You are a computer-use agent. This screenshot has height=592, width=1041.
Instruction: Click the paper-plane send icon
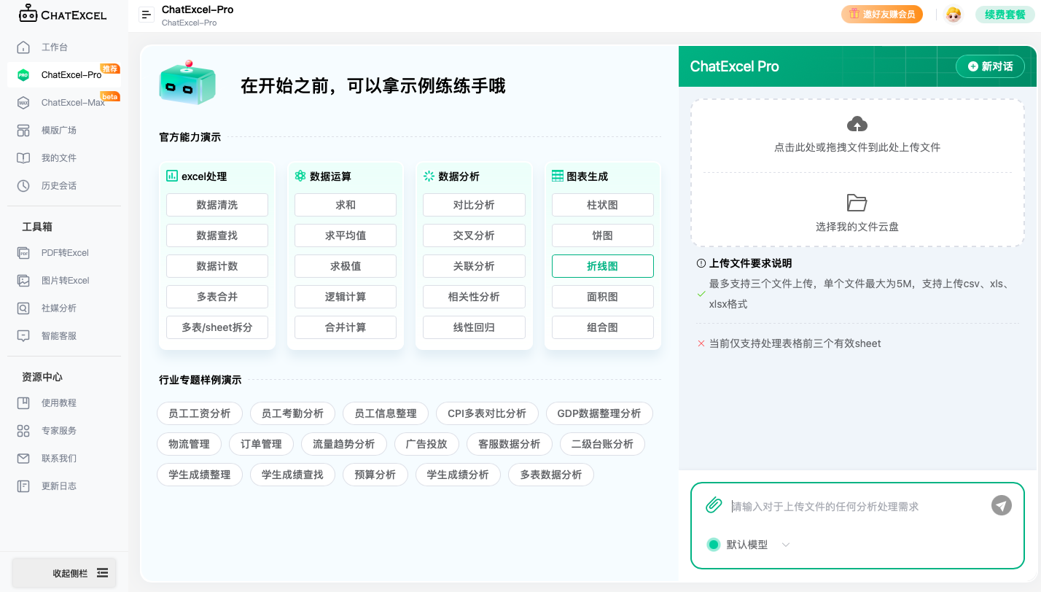1002,505
